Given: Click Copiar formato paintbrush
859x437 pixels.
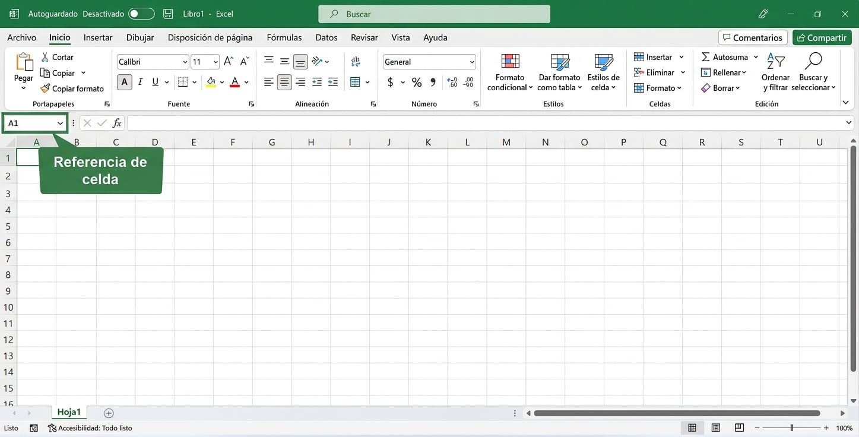Looking at the screenshot, I should point(72,88).
